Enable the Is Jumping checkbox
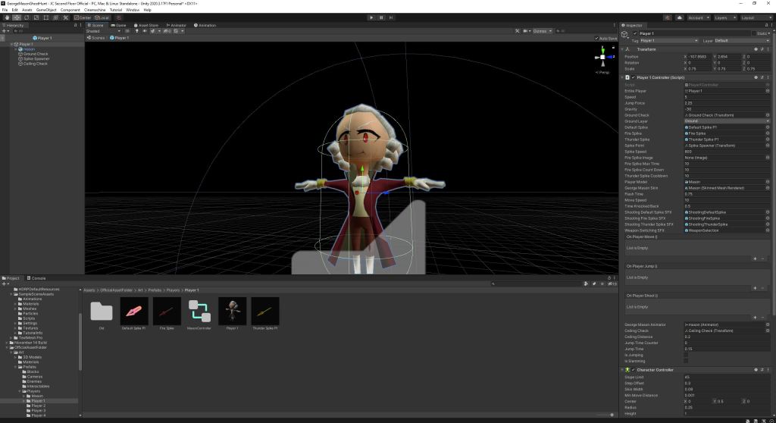776x423 pixels. [x=687, y=354]
